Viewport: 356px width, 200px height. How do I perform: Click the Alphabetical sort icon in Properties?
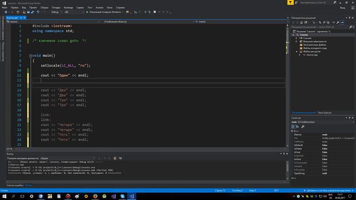pyautogui.click(x=298, y=127)
